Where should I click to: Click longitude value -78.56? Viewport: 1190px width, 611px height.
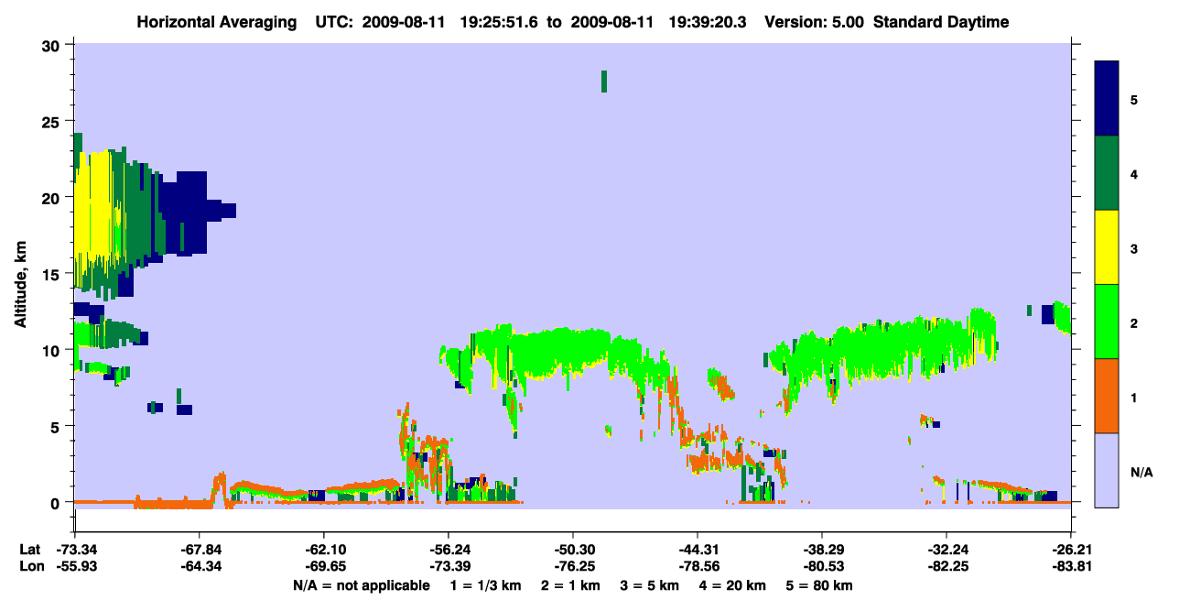(x=698, y=566)
